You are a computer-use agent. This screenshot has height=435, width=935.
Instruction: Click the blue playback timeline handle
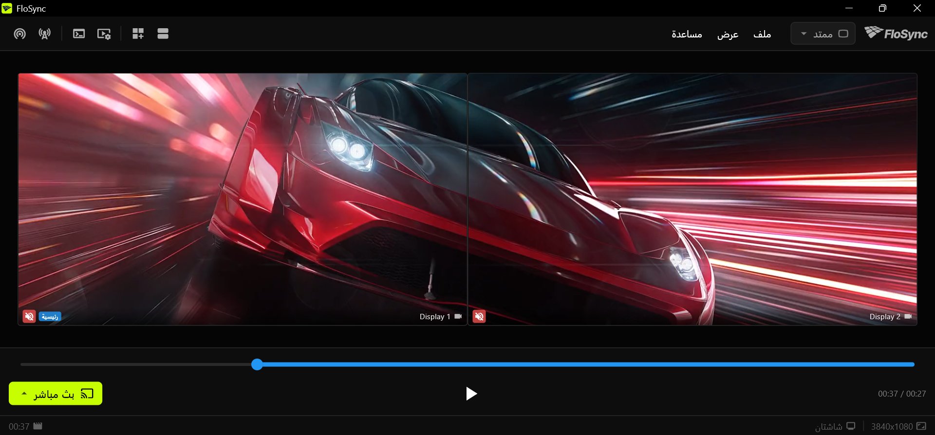pyautogui.click(x=257, y=364)
